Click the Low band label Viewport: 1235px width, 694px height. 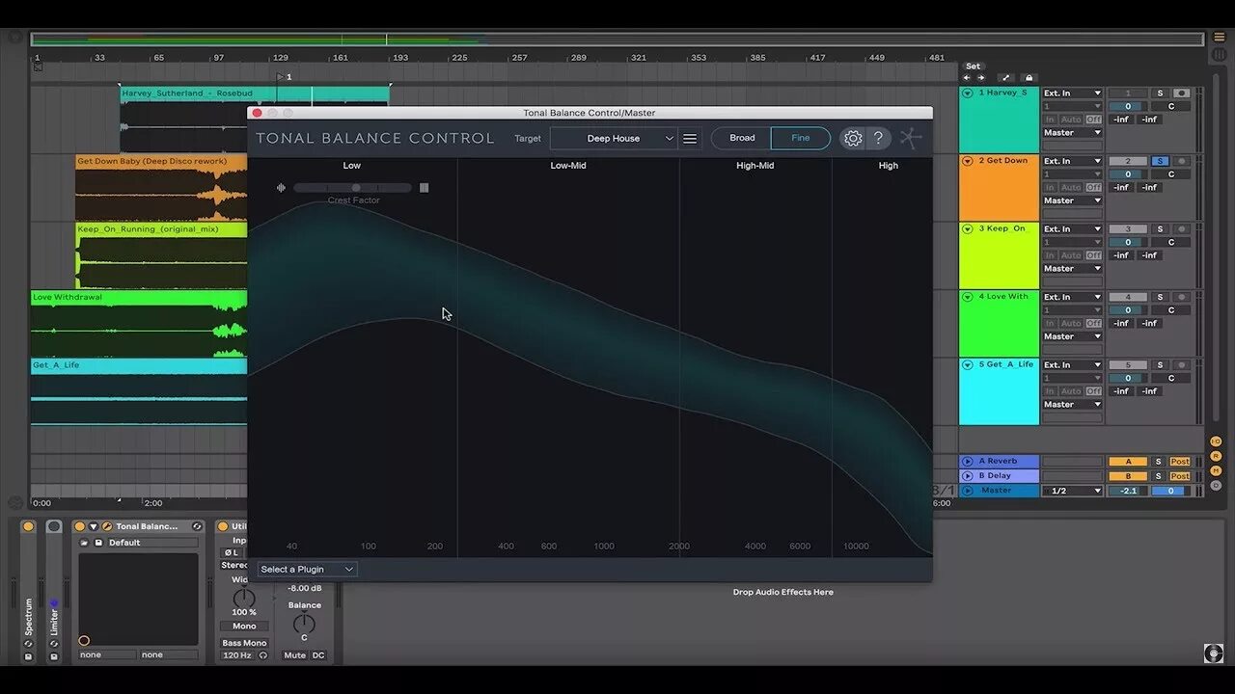pos(352,166)
